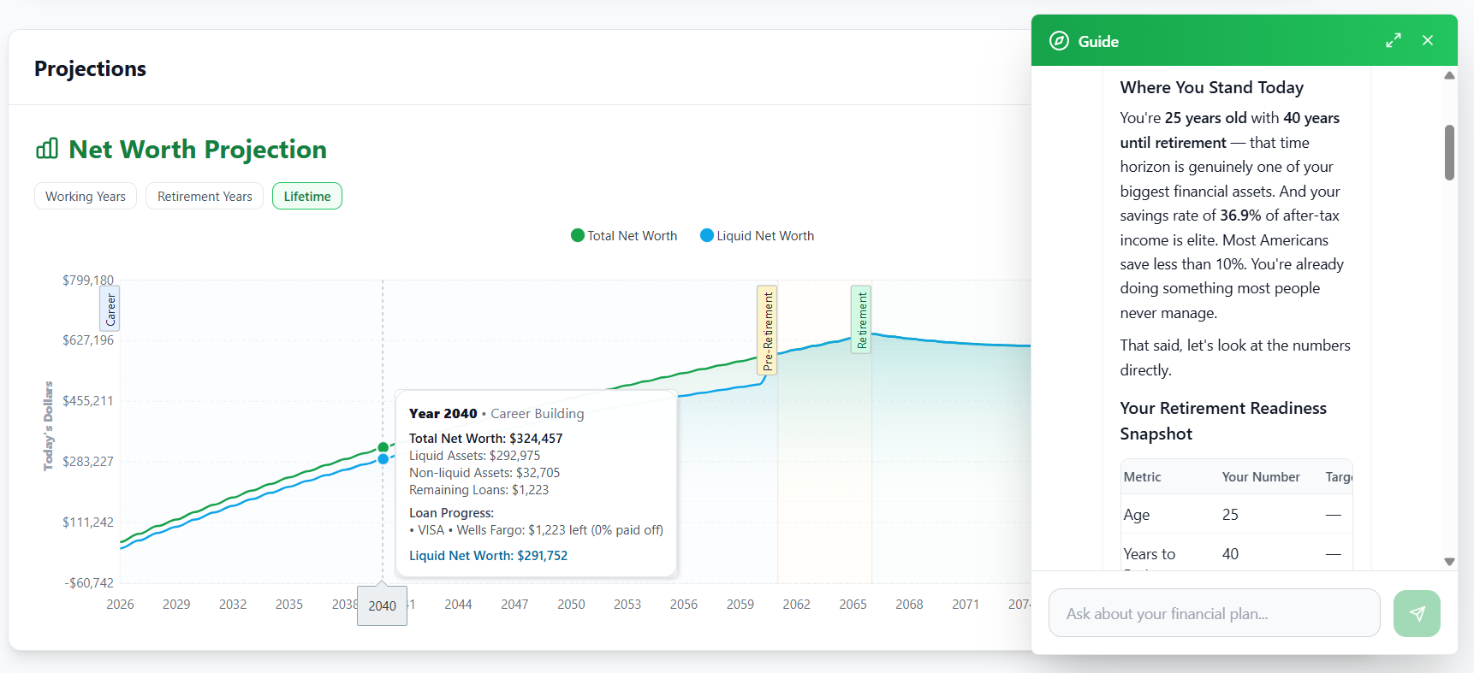Click the green Total Net Worth point at 2040
The image size is (1474, 673).
coord(383,447)
